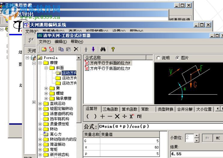
Task: Click toolbar icon in 天河通用编码系统 window
Action: coord(31,40)
